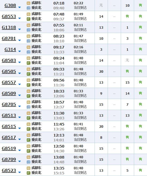The height and width of the screenshot is (176, 147).
Task: Open train G8553 details link
Action: (x=9, y=16)
